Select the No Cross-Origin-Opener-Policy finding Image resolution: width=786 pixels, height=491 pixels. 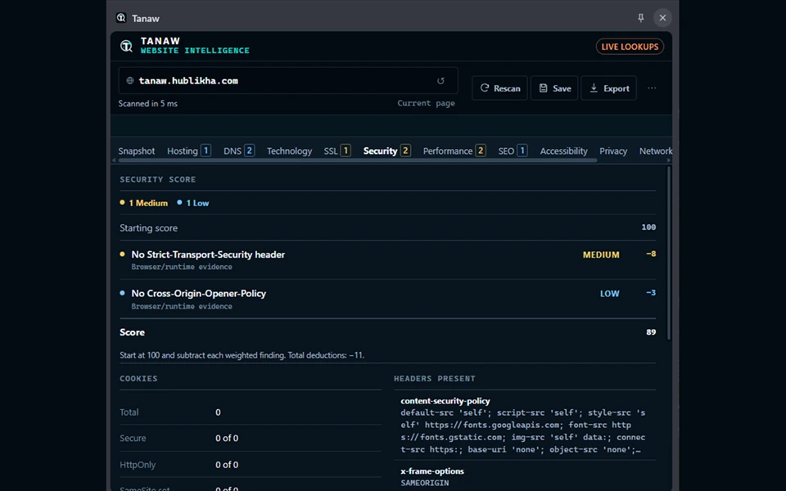(x=387, y=300)
